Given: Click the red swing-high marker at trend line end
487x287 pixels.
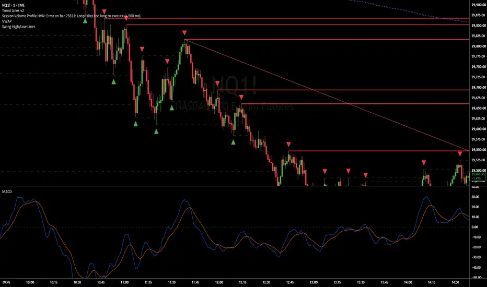Looking at the screenshot, I should pyautogui.click(x=460, y=153).
